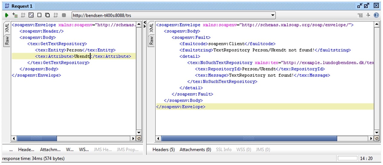Click the request editor horizontal scrollbar thumb
The height and width of the screenshot is (165, 383).
(x=37, y=138)
